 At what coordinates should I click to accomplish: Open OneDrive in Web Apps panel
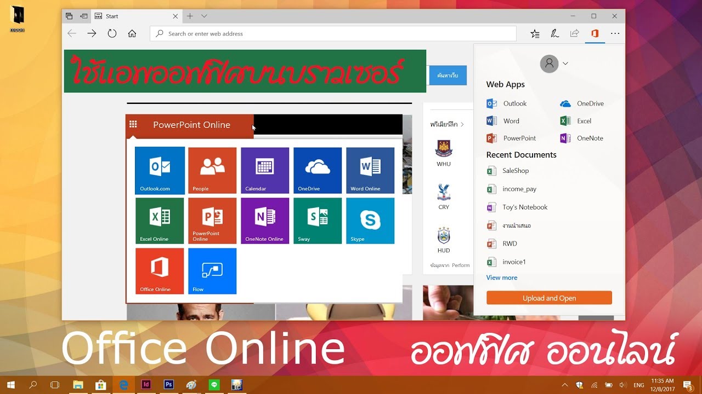coord(582,103)
